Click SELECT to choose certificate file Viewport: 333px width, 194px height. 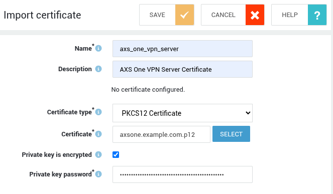tap(231, 134)
